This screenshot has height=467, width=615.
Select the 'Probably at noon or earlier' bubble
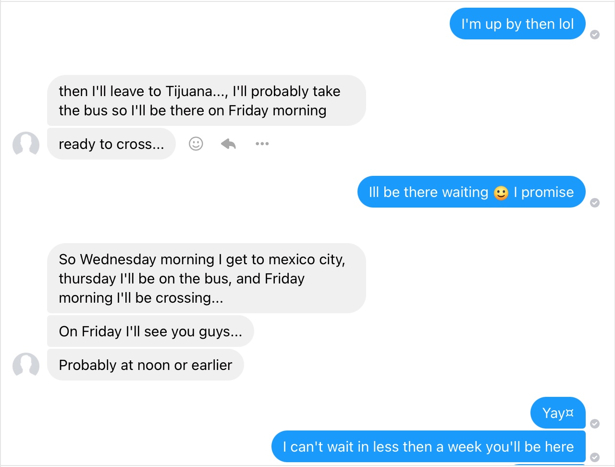(146, 365)
